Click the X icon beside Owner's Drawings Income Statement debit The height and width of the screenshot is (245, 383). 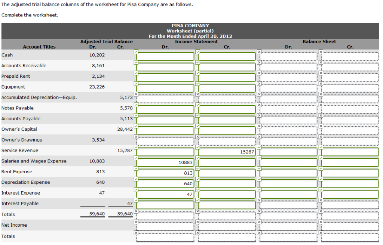136,137
